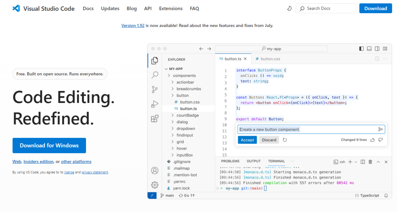Click the remote window status bar icon

(x=152, y=195)
